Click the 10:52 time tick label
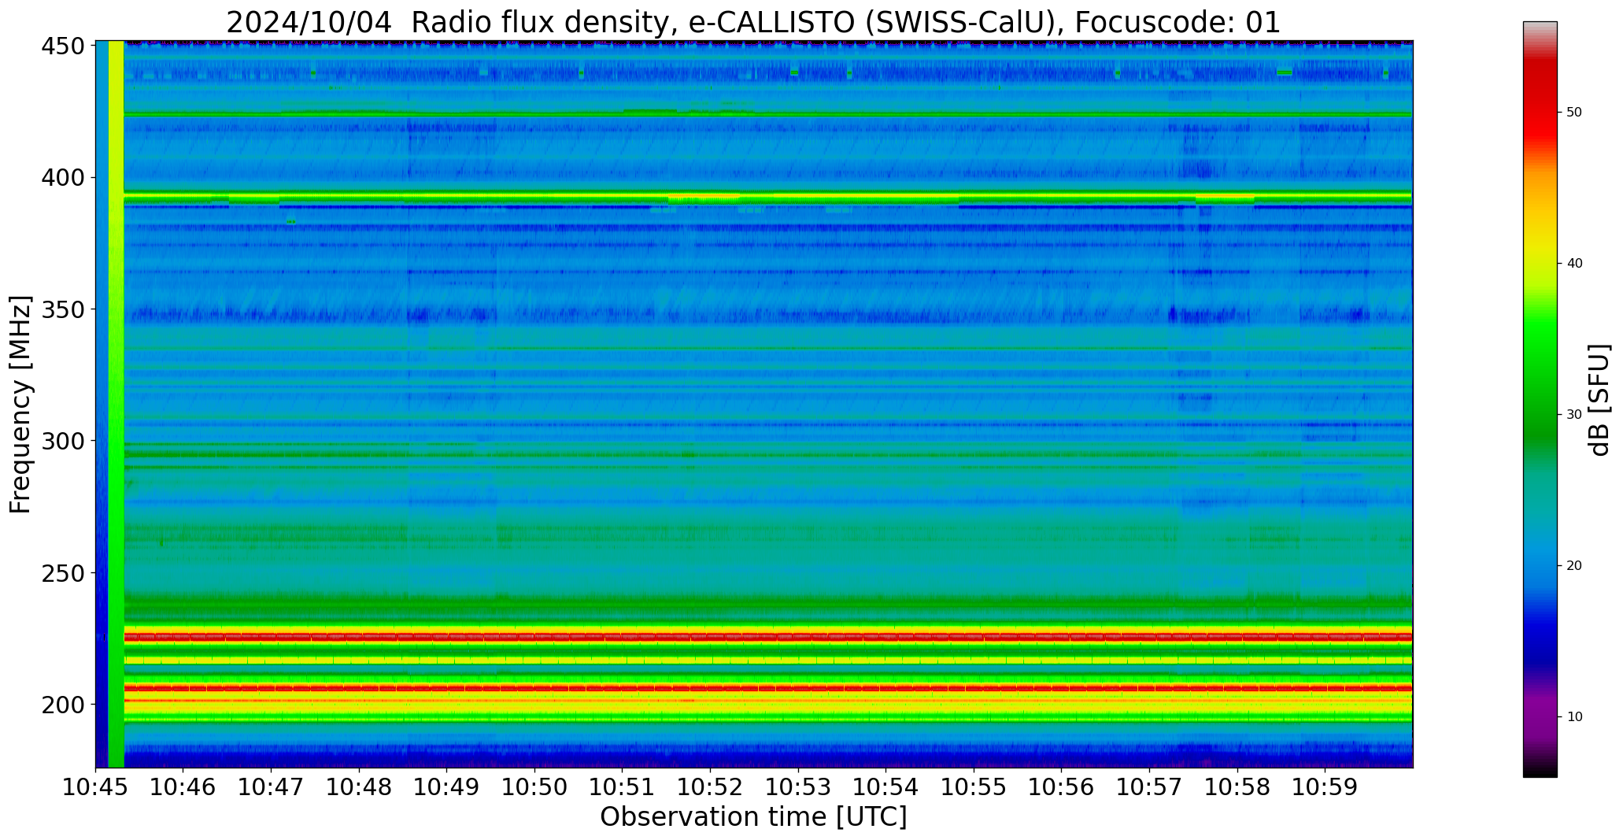The height and width of the screenshot is (840, 1623). coord(711,786)
